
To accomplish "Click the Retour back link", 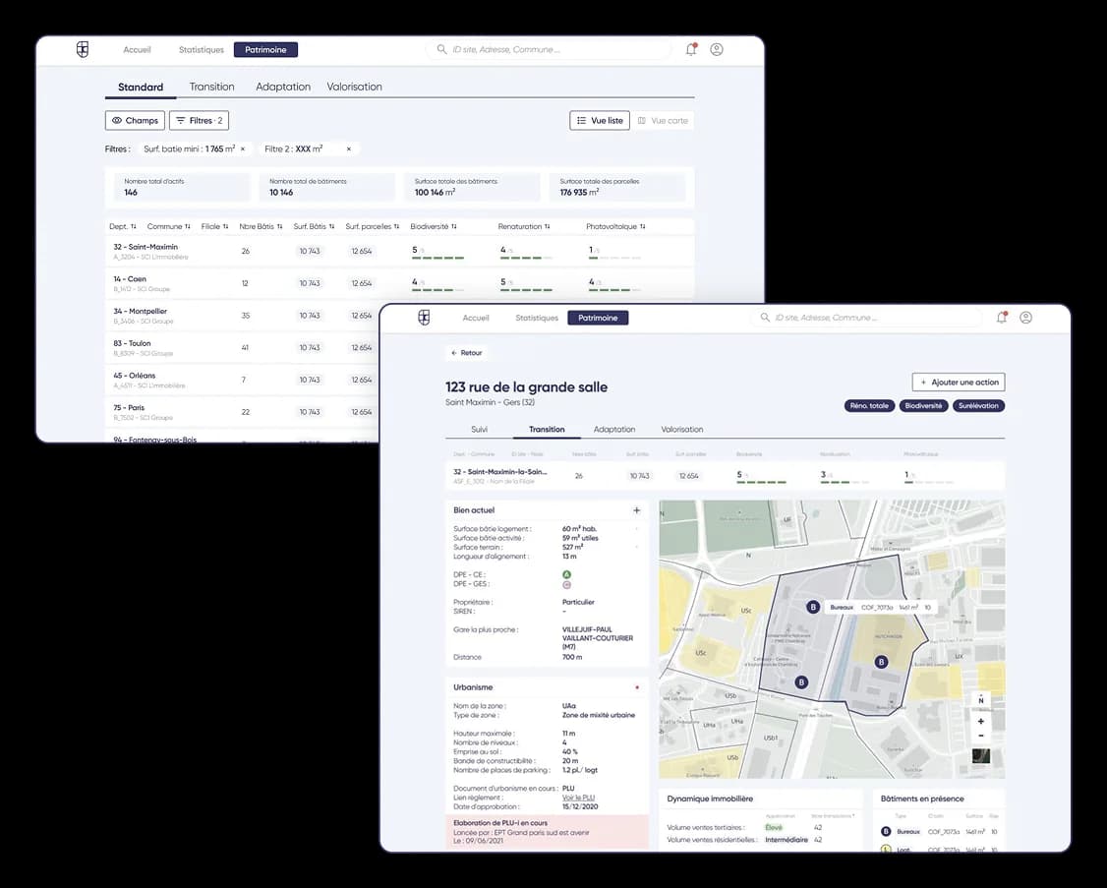I will (x=467, y=352).
